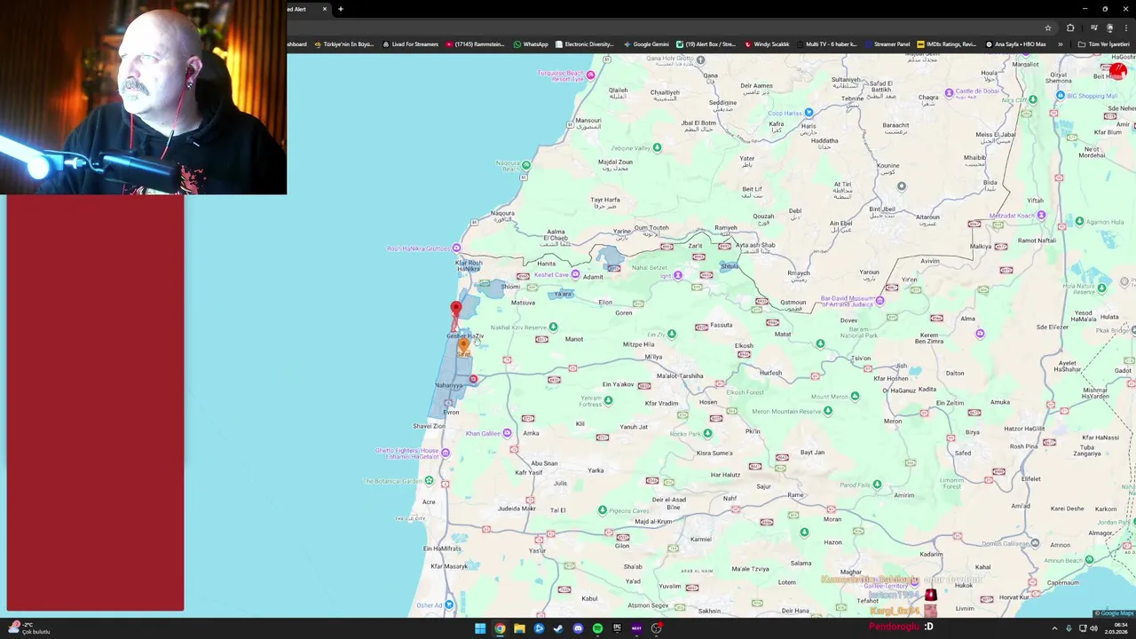Screen dimensions: 1136x639
Task: Bookmark this page with the star icon
Action: (x=1048, y=28)
